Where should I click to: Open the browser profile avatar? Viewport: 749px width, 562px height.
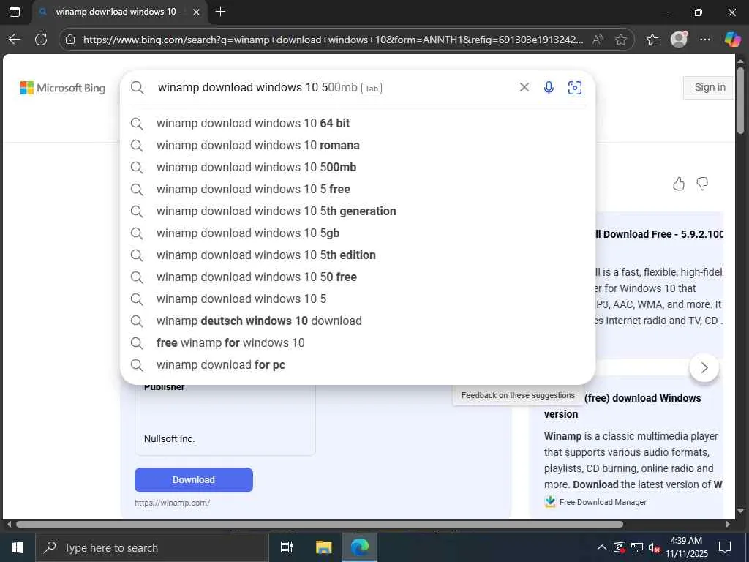(679, 40)
